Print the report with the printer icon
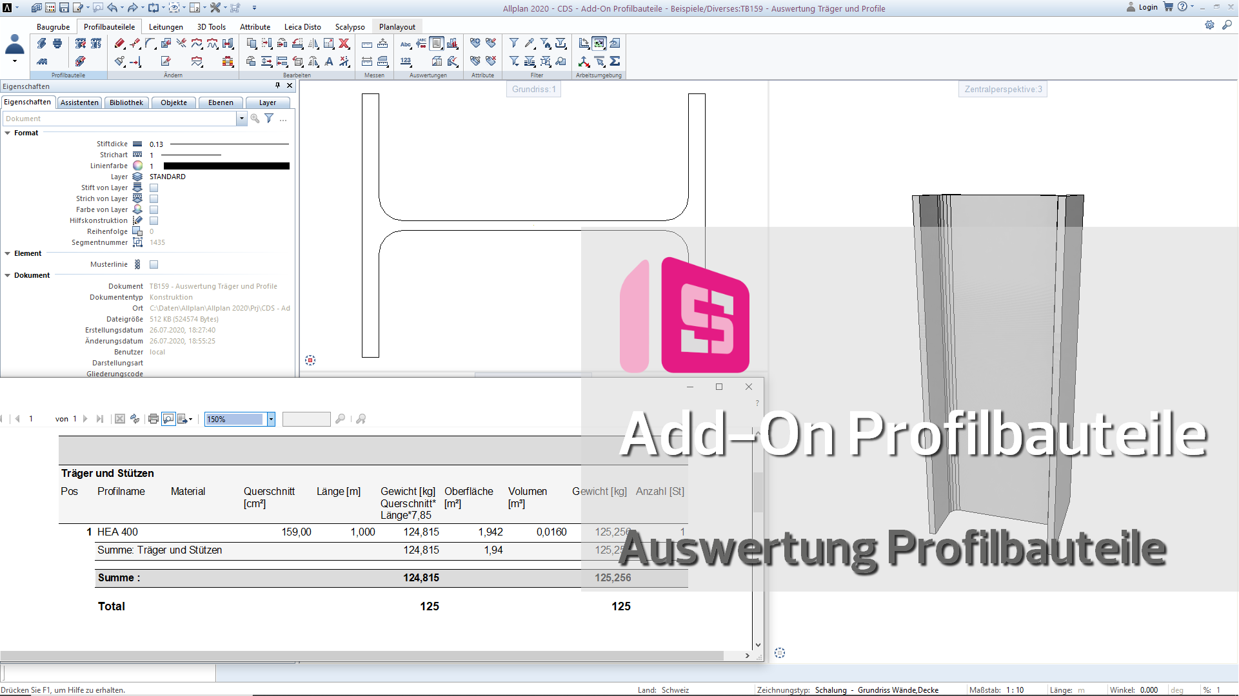 [153, 419]
